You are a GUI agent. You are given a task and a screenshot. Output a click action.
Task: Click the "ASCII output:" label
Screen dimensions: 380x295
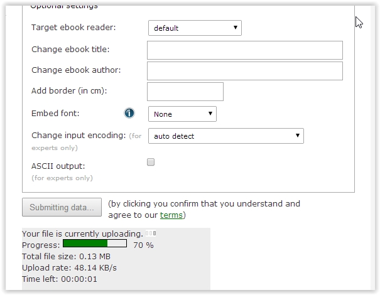[58, 166]
